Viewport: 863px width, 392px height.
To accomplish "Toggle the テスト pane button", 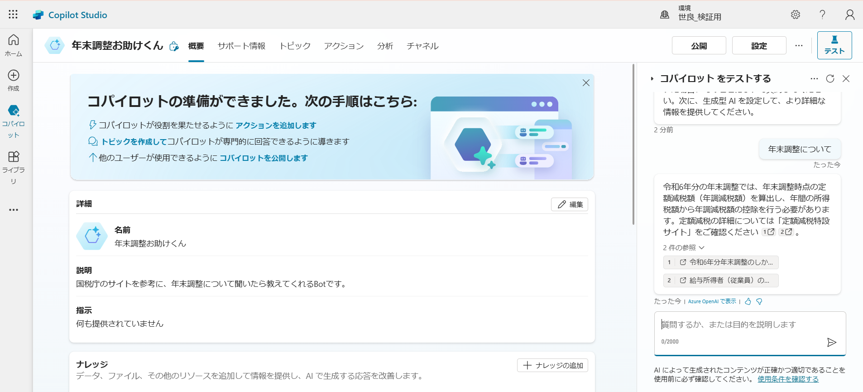I will [834, 45].
